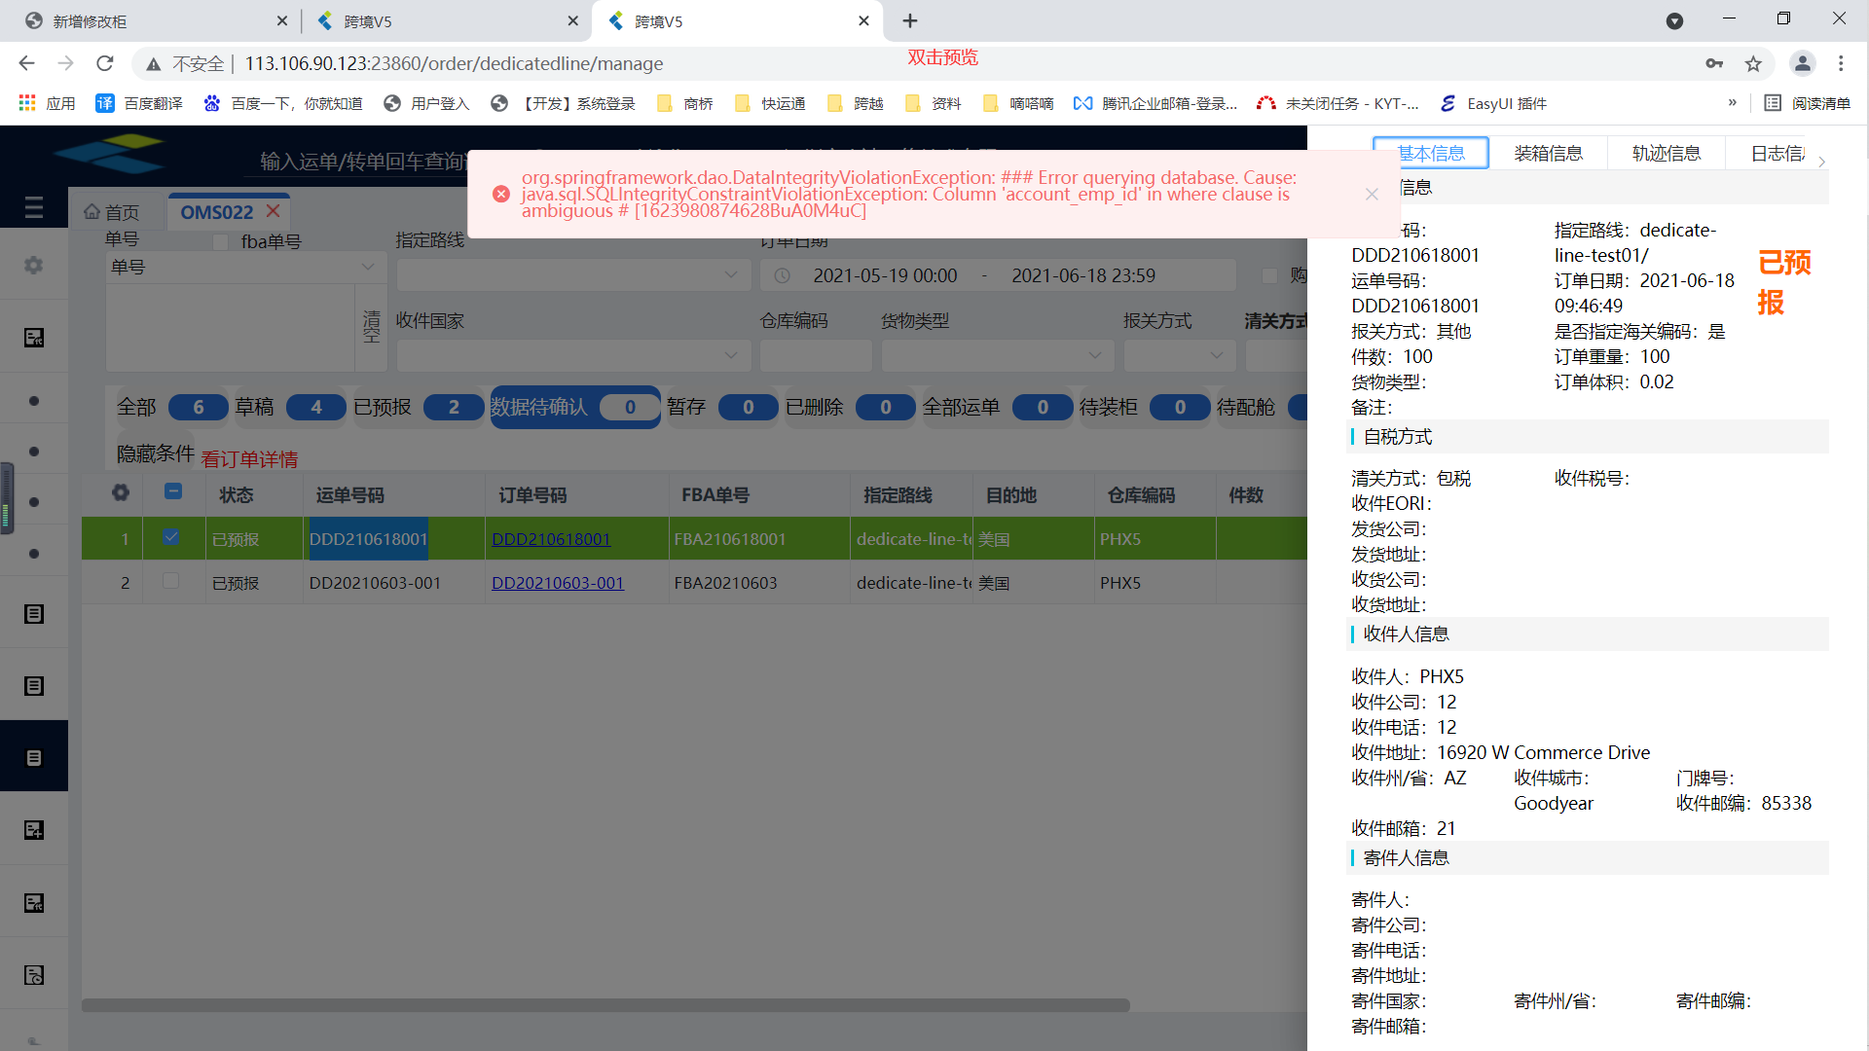1869x1051 pixels.
Task: Sort by 运单号码 column header
Action: point(350,495)
